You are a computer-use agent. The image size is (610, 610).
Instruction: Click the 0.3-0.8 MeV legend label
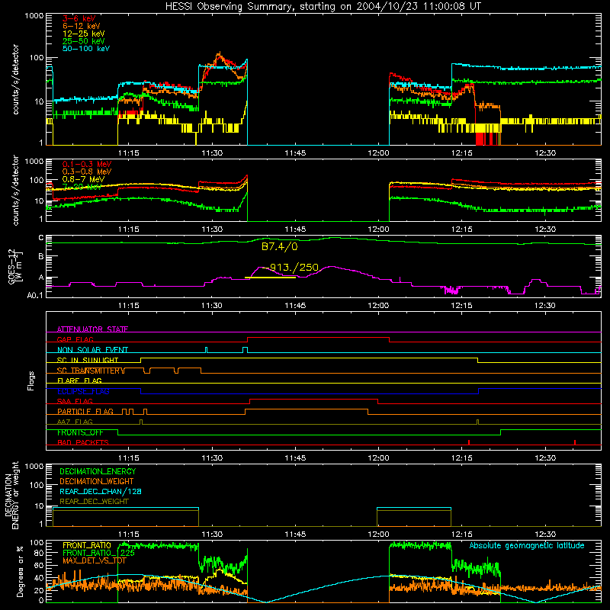pos(87,172)
